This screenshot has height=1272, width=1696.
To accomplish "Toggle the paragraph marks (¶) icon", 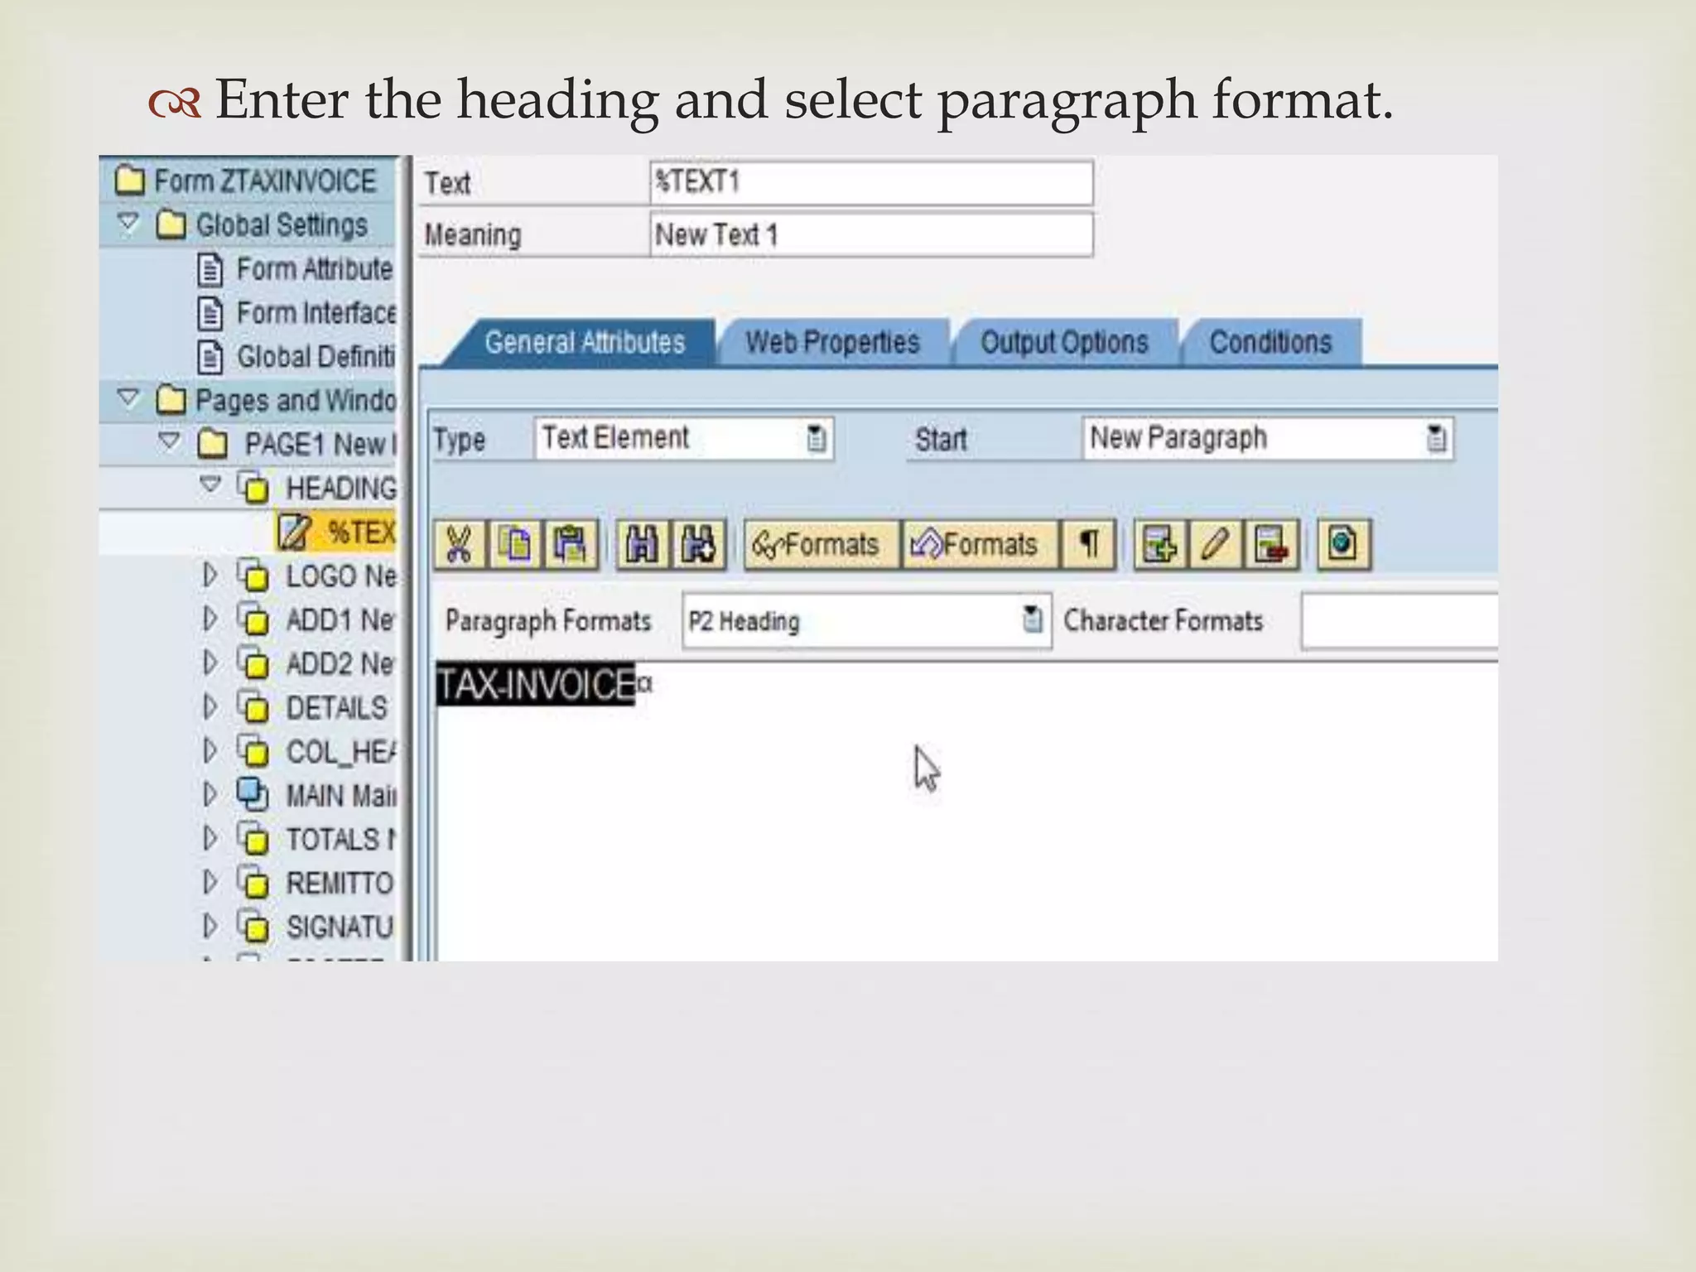I will 1089,545.
